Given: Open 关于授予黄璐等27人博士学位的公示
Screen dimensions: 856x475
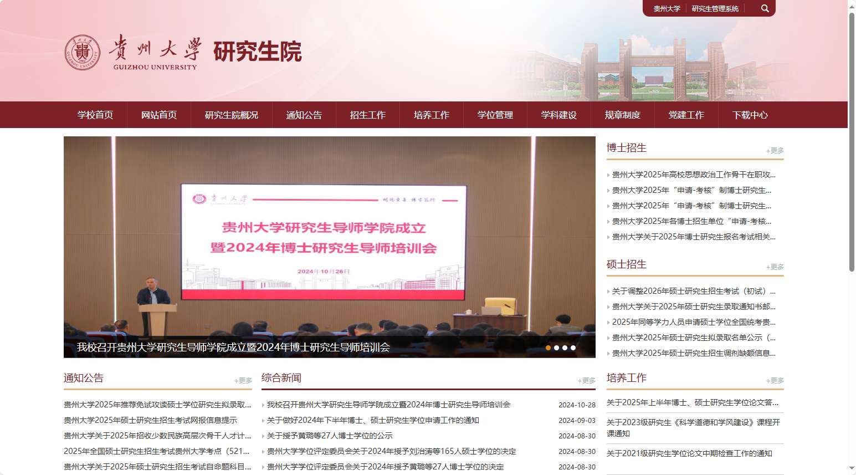Looking at the screenshot, I should [329, 436].
